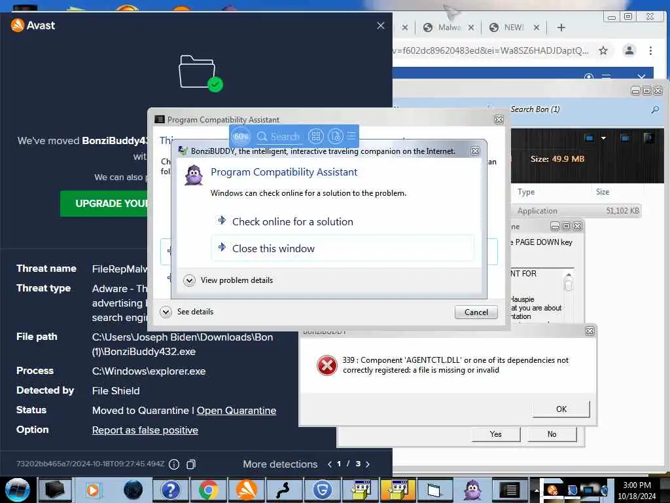The width and height of the screenshot is (670, 503).
Task: Click the Chrome address bar URL
Action: point(491,50)
